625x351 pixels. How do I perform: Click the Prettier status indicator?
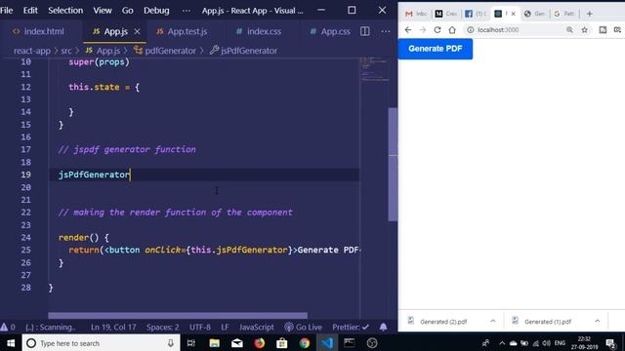point(351,328)
